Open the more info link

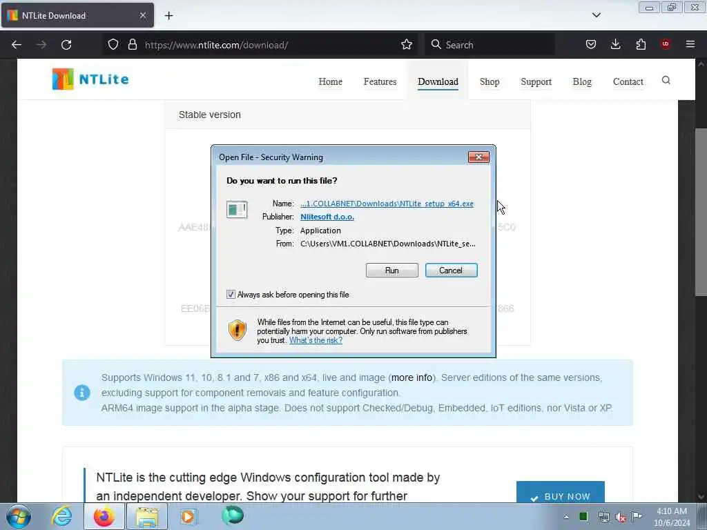411,377
